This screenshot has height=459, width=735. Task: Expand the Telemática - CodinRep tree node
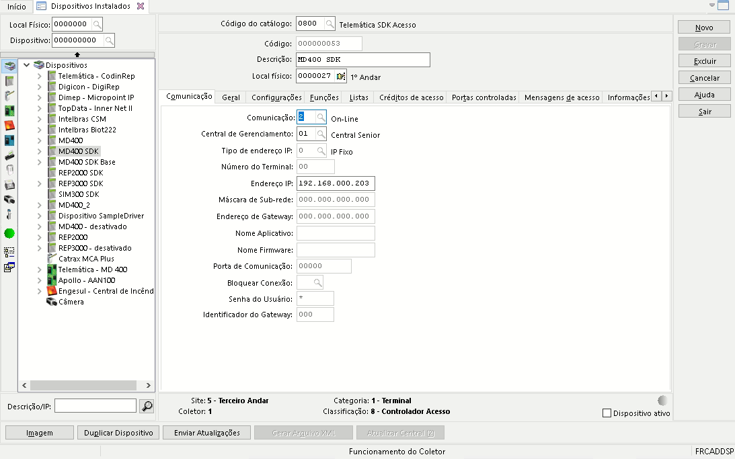40,76
